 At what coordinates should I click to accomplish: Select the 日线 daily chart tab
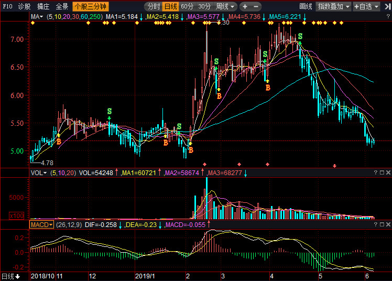tap(170, 6)
